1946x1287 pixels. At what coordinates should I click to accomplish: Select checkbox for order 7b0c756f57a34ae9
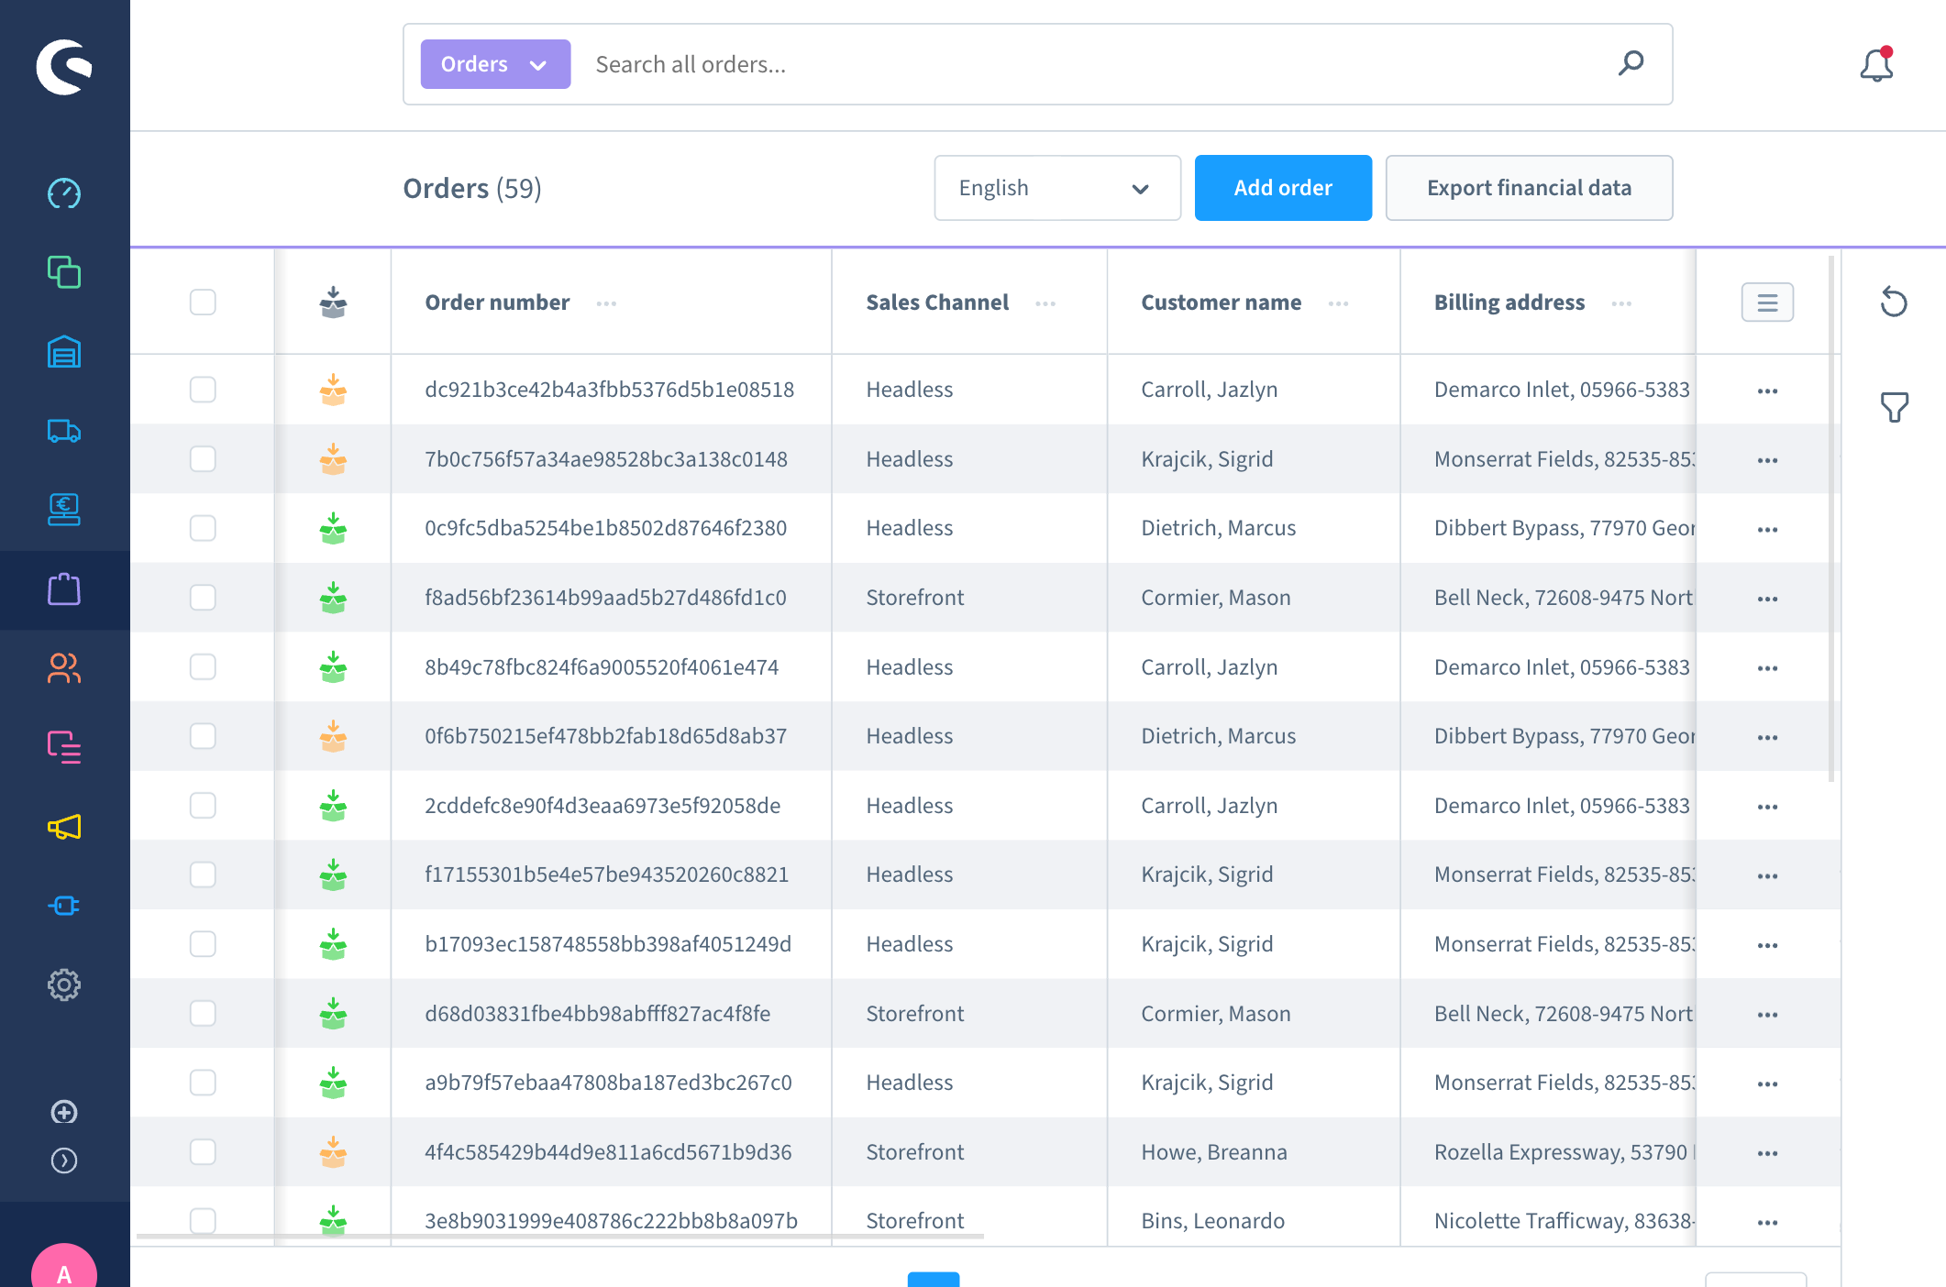click(203, 458)
